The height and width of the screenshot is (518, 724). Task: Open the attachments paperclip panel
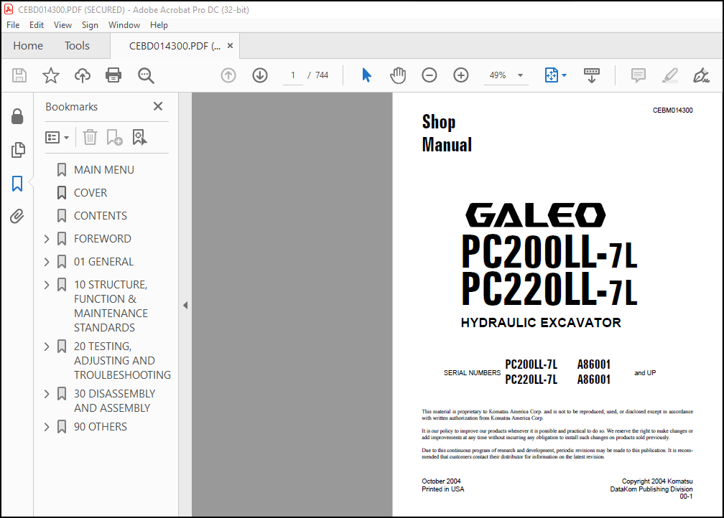click(x=17, y=217)
